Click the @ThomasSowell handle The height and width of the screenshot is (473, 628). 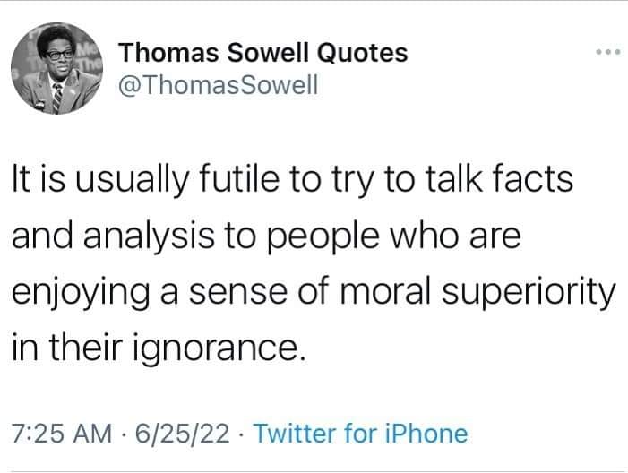[213, 88]
